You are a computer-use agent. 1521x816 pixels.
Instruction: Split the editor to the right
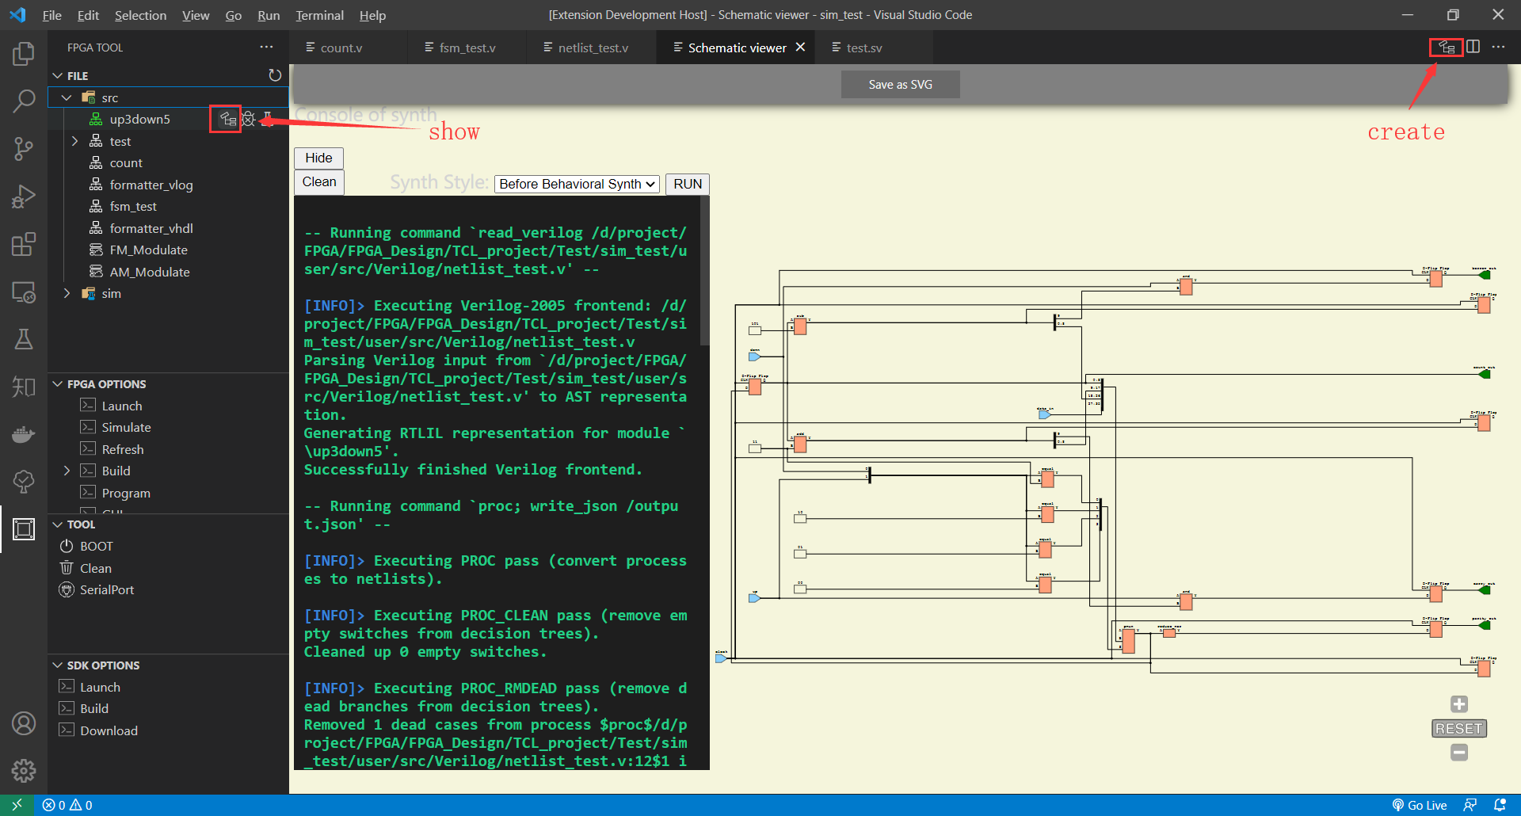[x=1473, y=47]
